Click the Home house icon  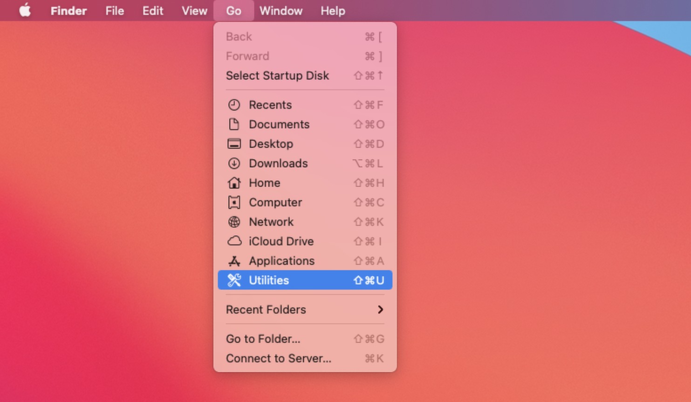coord(234,183)
